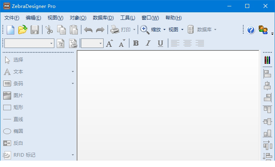Align objects to horizontal center
275x167 pixels.
[267, 86]
